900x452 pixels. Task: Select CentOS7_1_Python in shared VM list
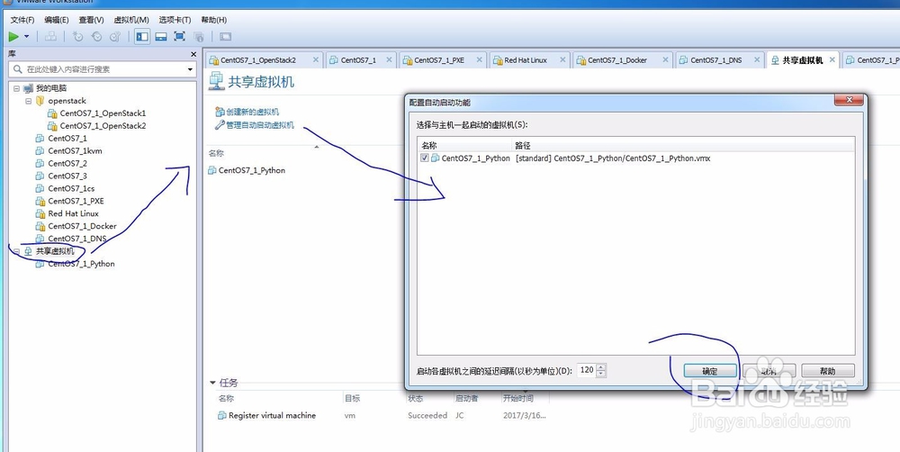pos(252,170)
